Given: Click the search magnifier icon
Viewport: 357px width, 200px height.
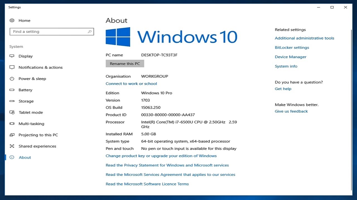Looking at the screenshot, I should (90, 32).
